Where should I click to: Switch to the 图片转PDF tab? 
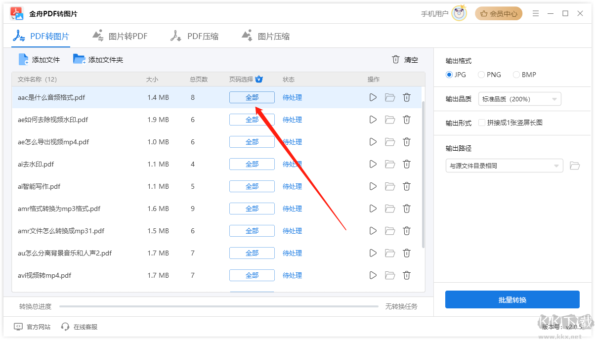click(x=120, y=36)
